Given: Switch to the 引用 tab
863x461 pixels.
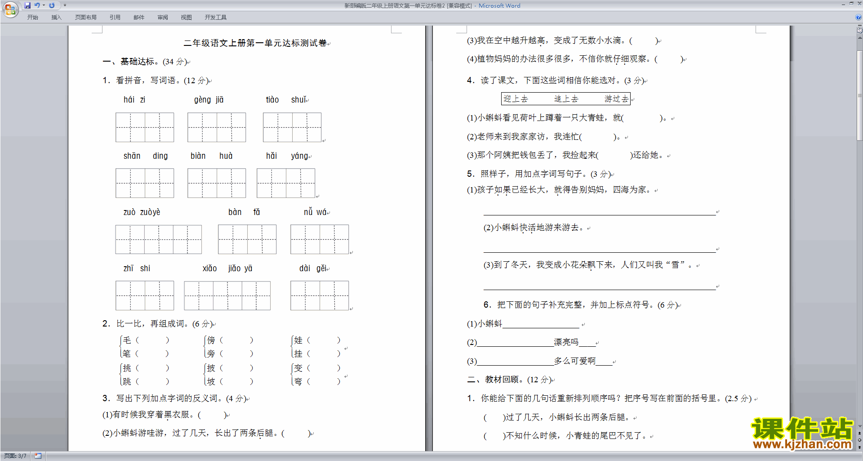Looking at the screenshot, I should (115, 18).
